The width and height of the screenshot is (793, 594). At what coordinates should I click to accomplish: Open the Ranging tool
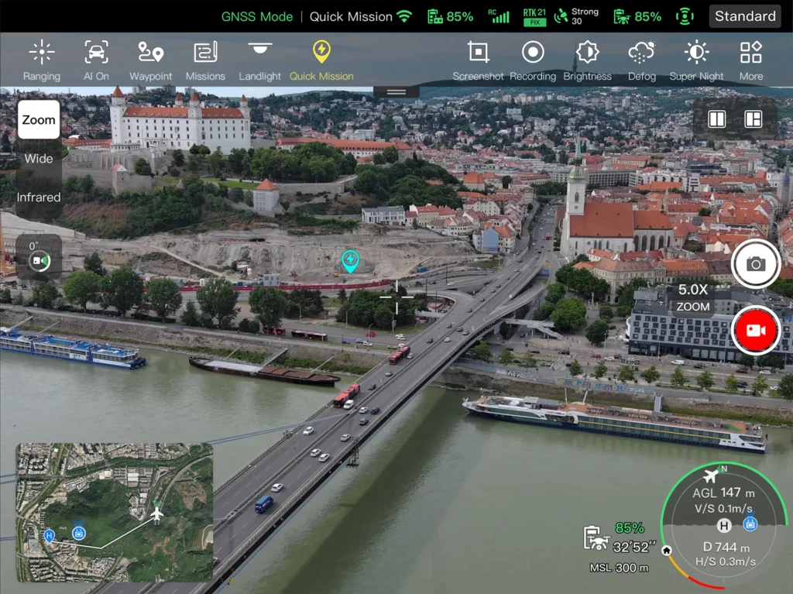[x=42, y=60]
